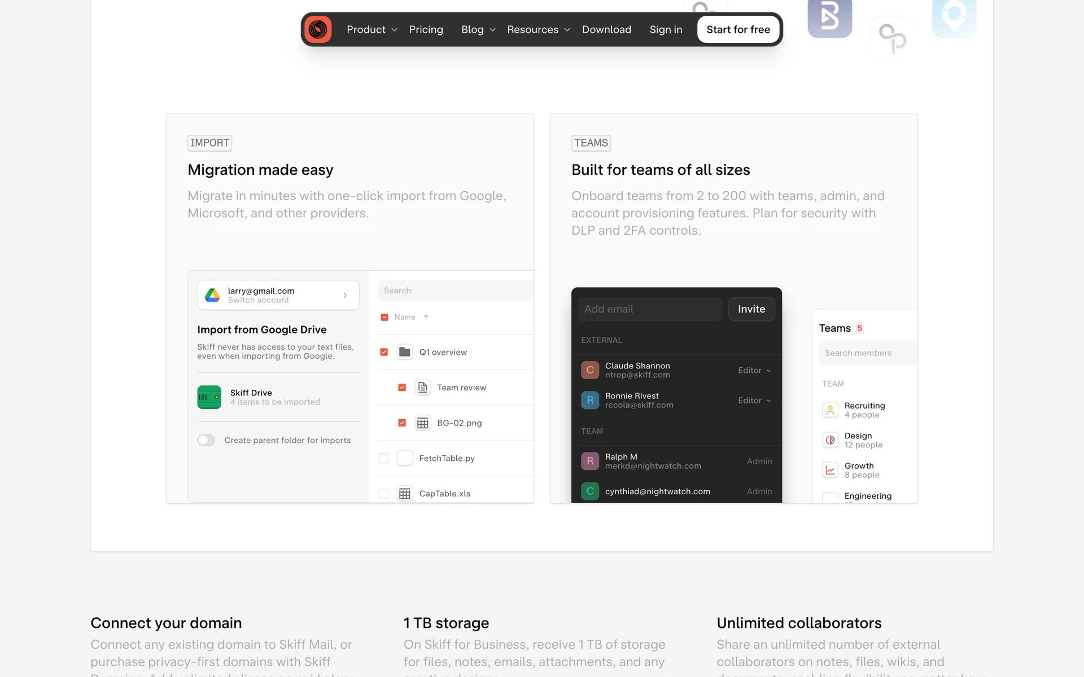
Task: Toggle Create parent folder for imports
Action: click(x=206, y=440)
